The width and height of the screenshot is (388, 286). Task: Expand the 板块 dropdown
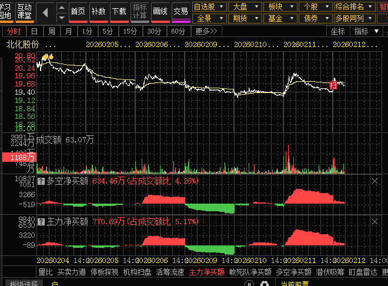point(280,6)
